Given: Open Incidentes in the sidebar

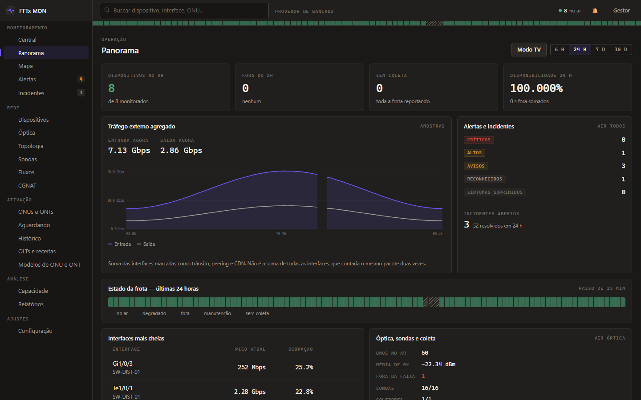Looking at the screenshot, I should 46,93.
